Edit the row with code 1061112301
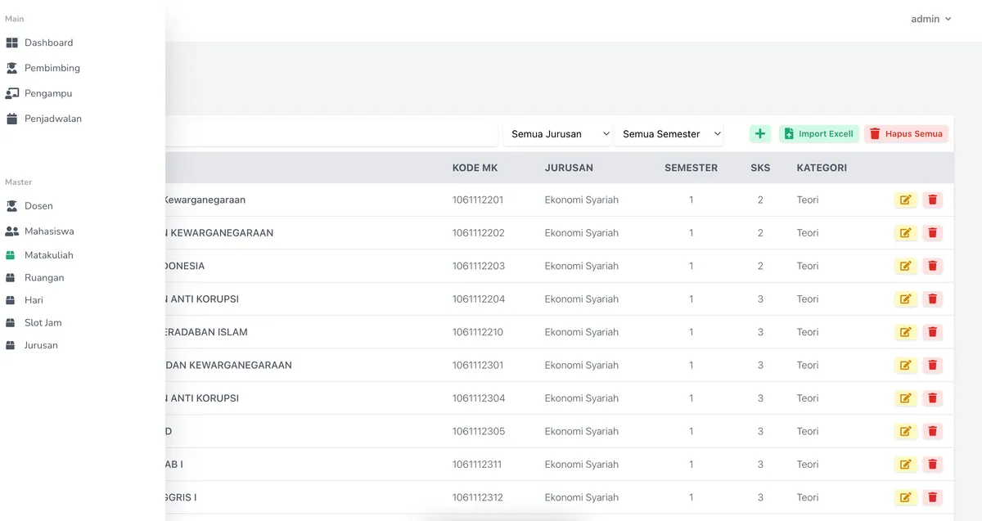 coord(905,366)
